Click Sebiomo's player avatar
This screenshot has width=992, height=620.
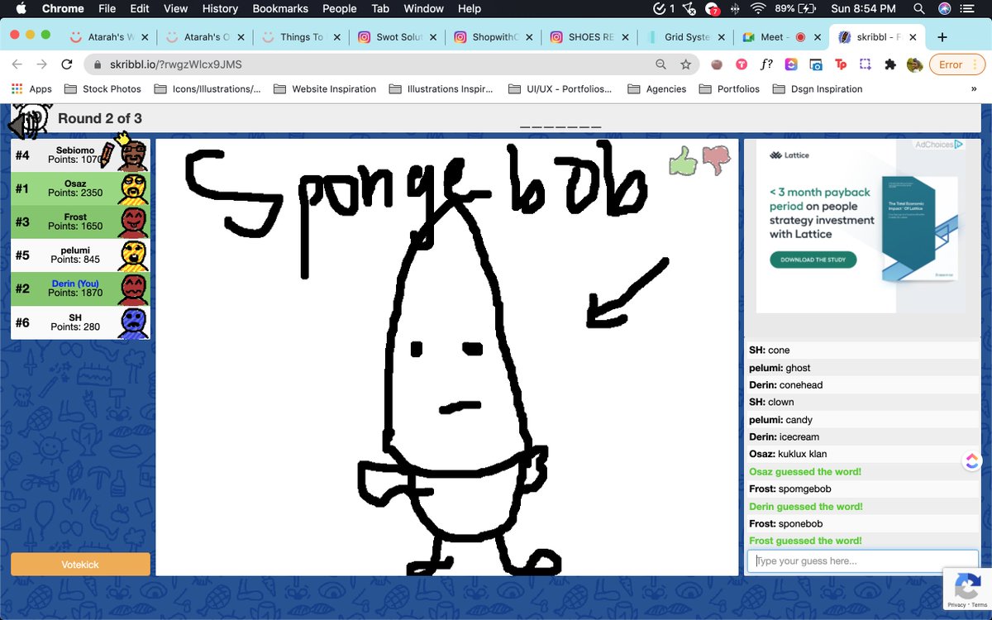pos(134,155)
